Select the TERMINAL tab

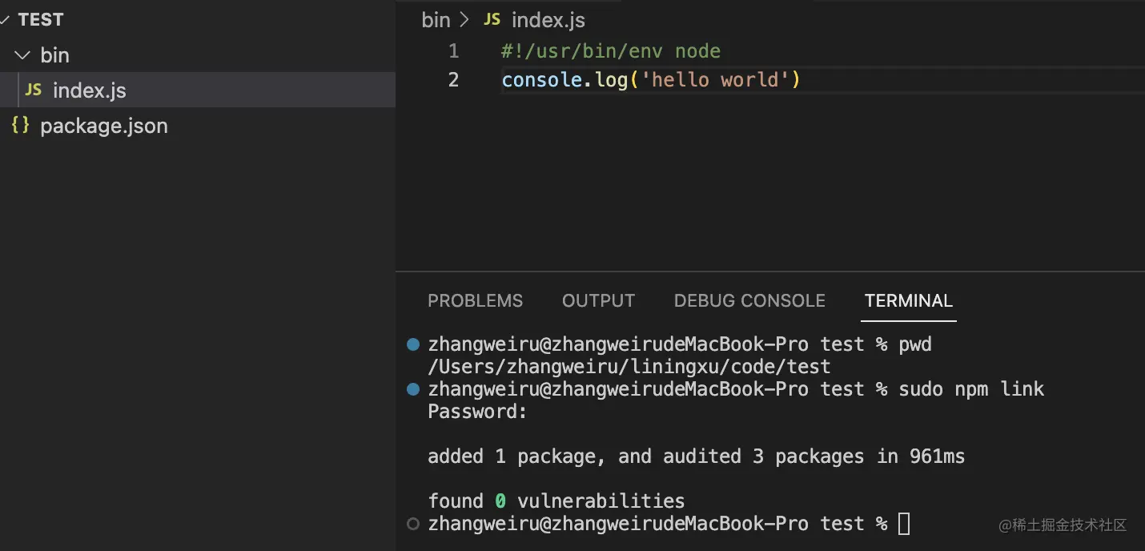(x=909, y=301)
